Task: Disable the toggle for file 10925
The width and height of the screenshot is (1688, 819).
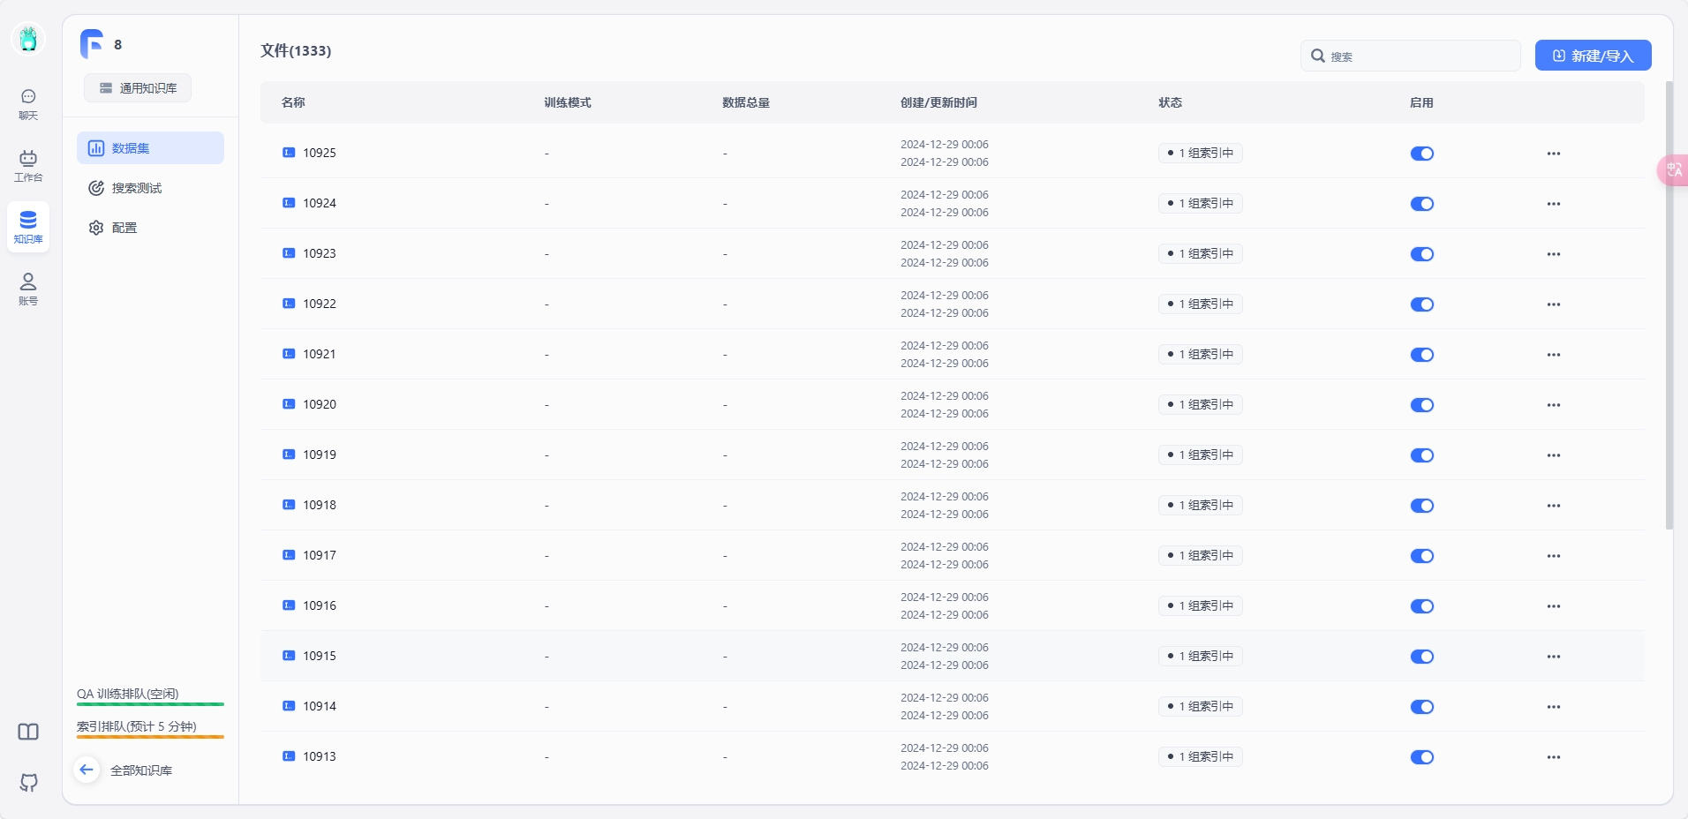Action: (x=1421, y=154)
